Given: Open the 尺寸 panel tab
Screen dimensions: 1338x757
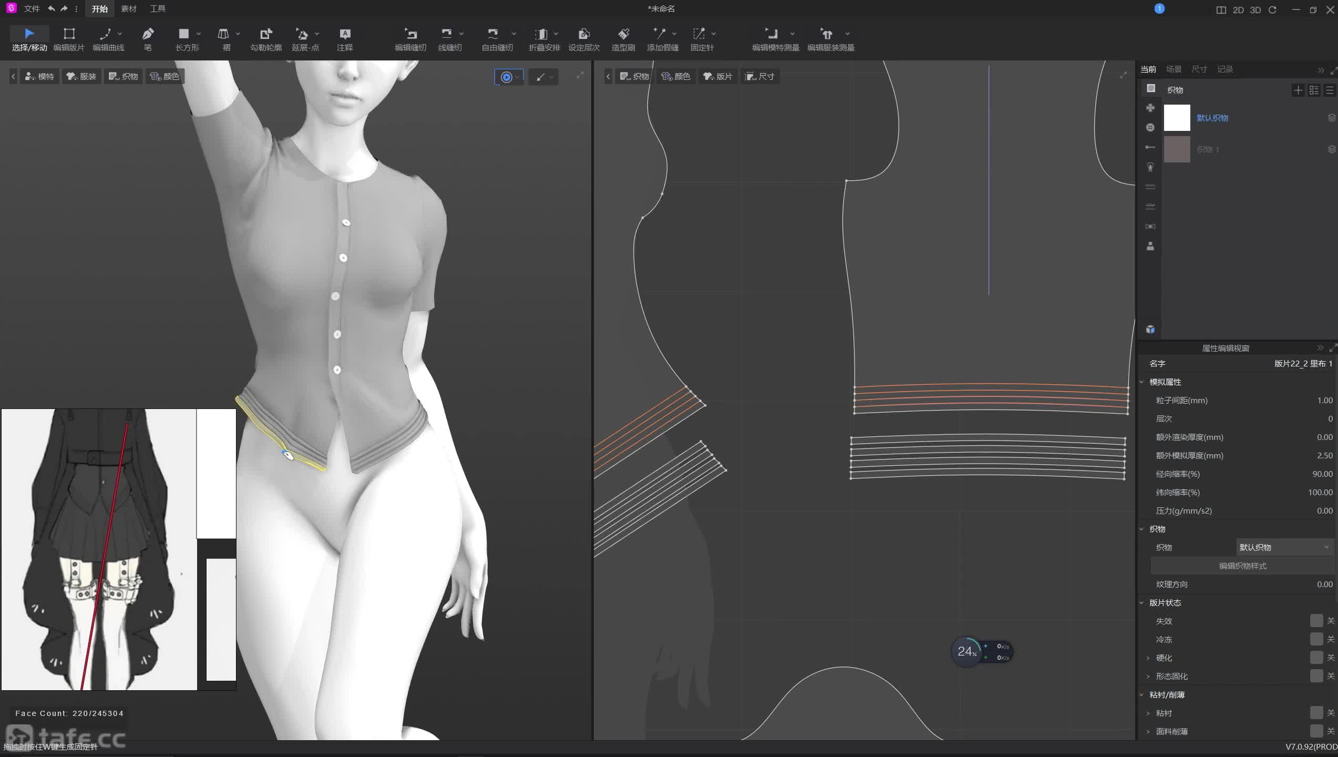Looking at the screenshot, I should [x=1199, y=69].
